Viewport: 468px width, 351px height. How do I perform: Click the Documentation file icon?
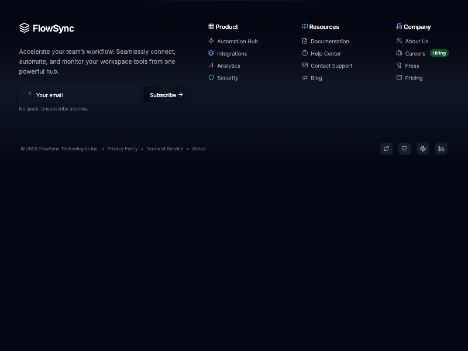pos(305,41)
